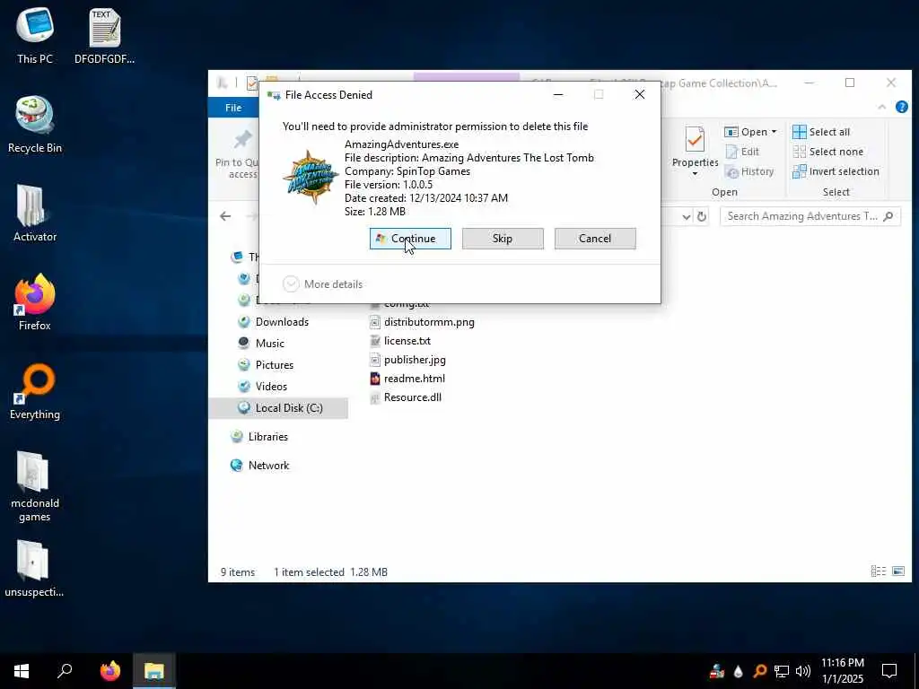Image resolution: width=919 pixels, height=689 pixels.
Task: Click History in the ribbon
Action: [749, 171]
